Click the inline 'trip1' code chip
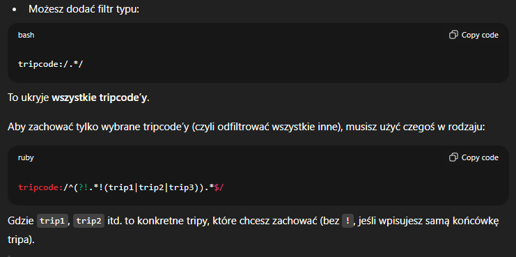 coord(53,221)
